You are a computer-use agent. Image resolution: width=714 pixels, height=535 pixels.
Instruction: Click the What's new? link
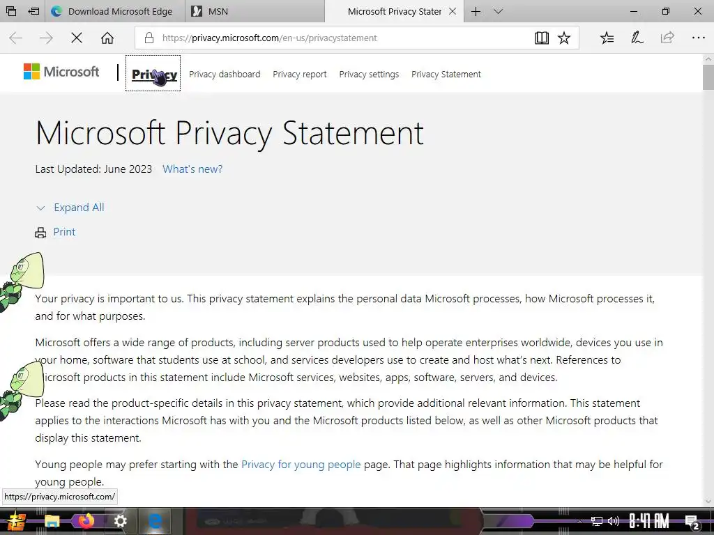coord(192,169)
